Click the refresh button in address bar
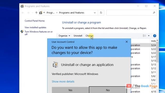Viewport: 165px width, 93px height. pos(101,13)
